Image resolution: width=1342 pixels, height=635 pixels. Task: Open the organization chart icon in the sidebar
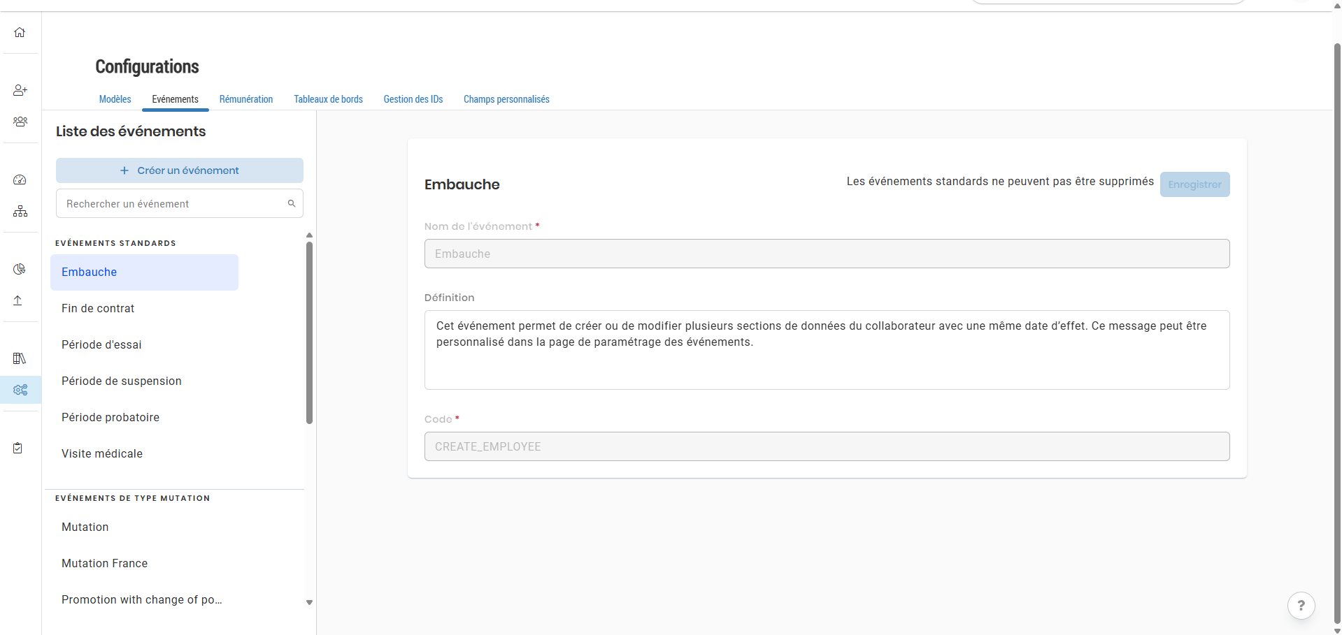[20, 210]
